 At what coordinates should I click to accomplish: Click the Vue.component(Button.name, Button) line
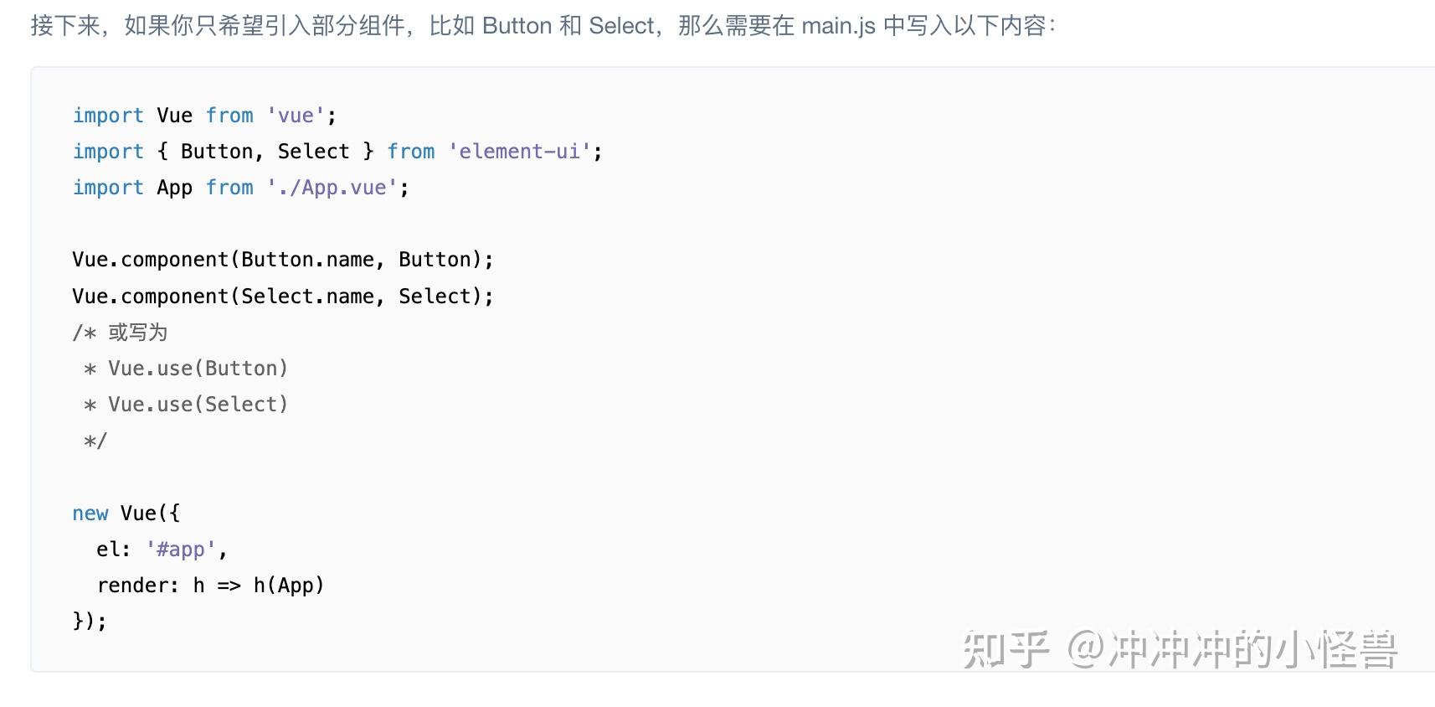(x=283, y=260)
